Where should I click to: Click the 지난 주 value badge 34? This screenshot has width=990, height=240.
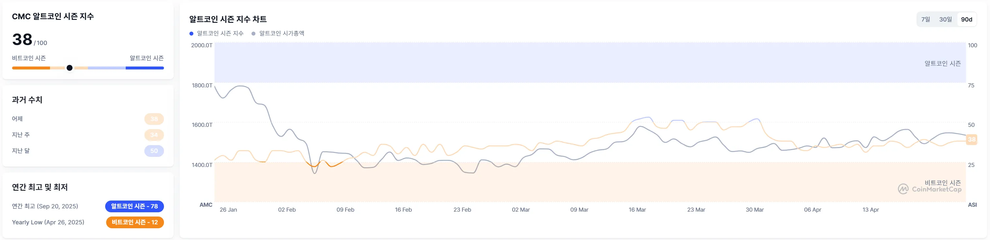pos(154,135)
